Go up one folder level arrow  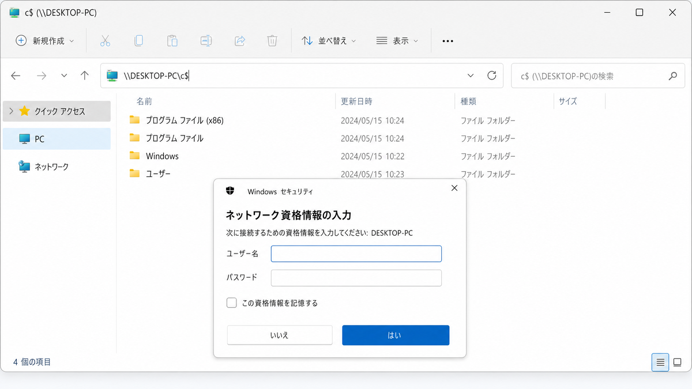tap(85, 75)
